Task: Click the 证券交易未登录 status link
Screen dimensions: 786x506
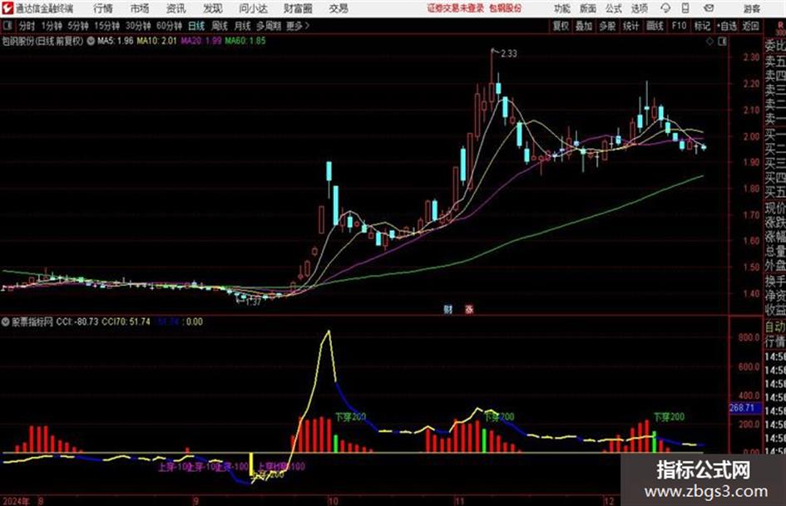Action: [x=456, y=8]
